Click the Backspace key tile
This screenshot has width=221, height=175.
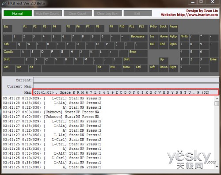[x=139, y=38]
